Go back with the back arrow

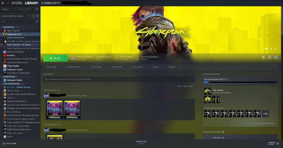click(3, 3)
